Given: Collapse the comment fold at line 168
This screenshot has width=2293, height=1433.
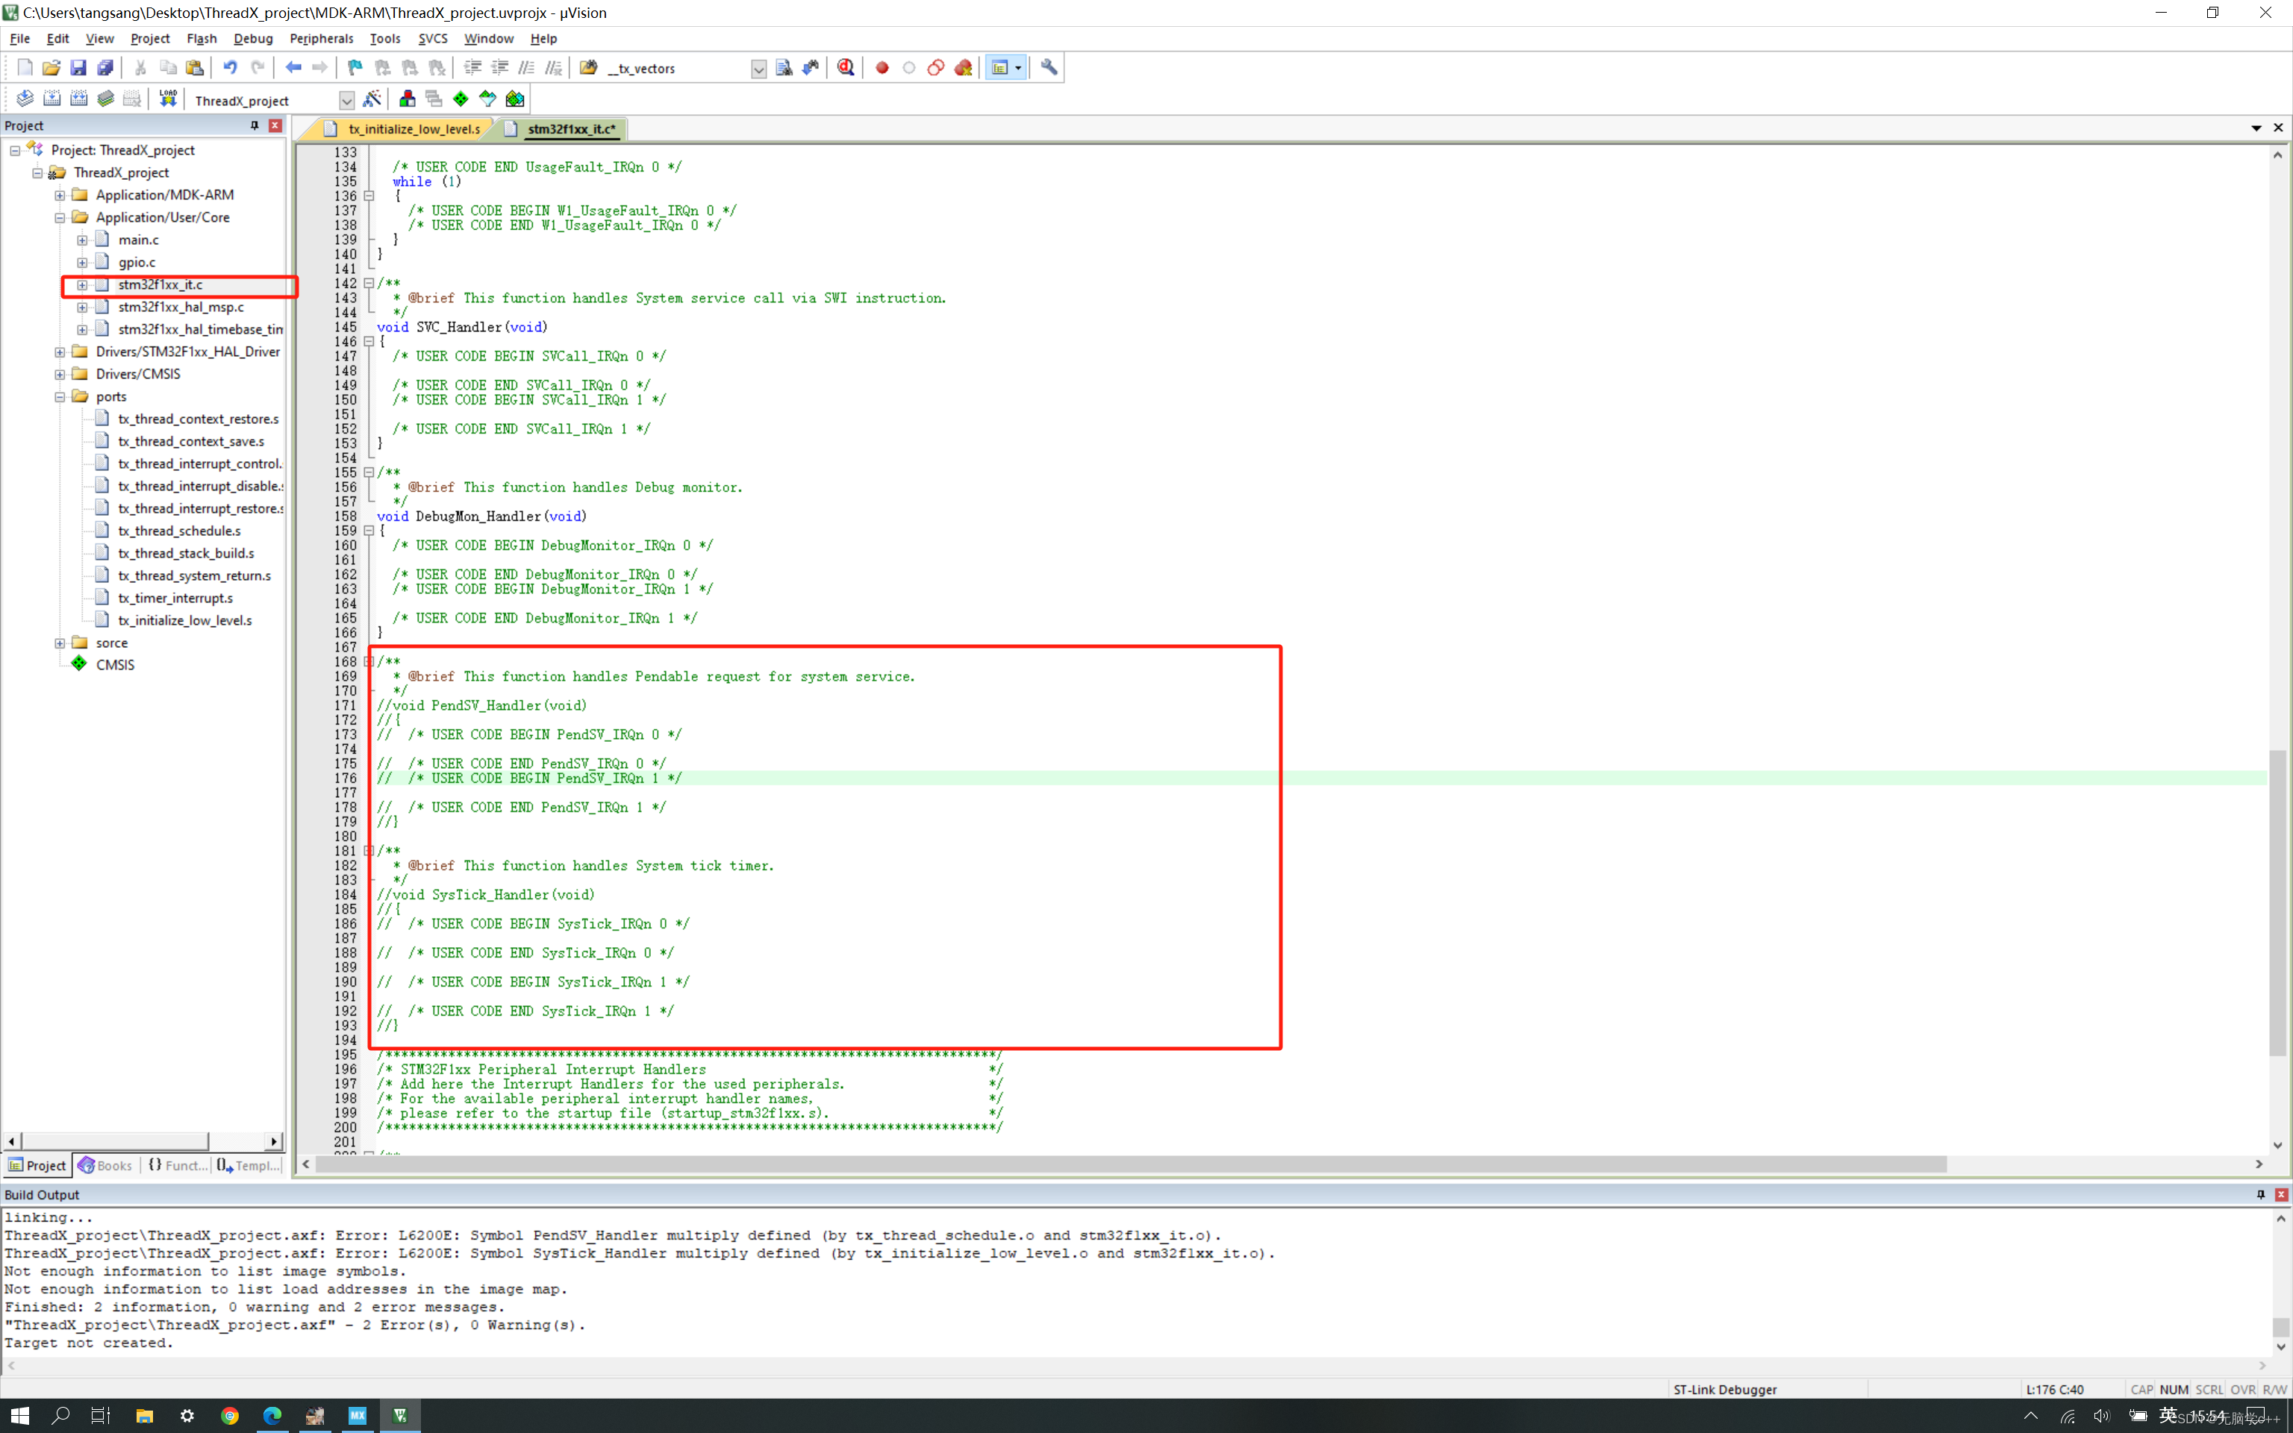Looking at the screenshot, I should [x=369, y=661].
